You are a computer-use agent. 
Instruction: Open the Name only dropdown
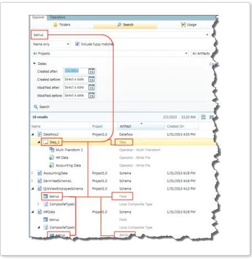pos(51,44)
